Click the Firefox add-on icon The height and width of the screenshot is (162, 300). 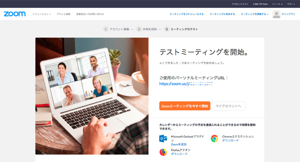(x=163, y=152)
